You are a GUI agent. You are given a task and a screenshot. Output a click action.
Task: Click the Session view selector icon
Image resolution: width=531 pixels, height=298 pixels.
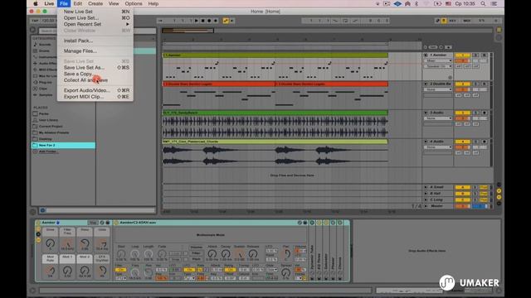(x=499, y=37)
